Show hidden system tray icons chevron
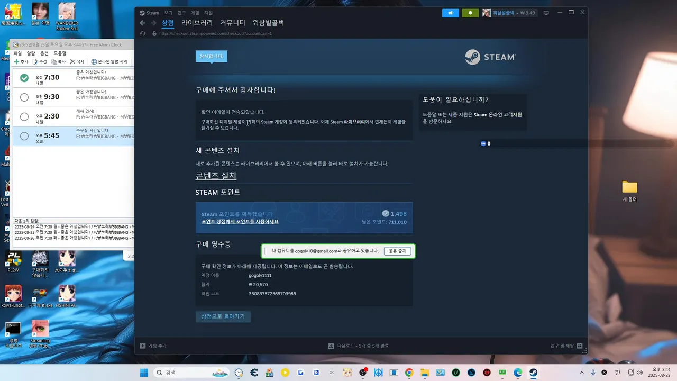This screenshot has height=381, width=677. point(582,373)
